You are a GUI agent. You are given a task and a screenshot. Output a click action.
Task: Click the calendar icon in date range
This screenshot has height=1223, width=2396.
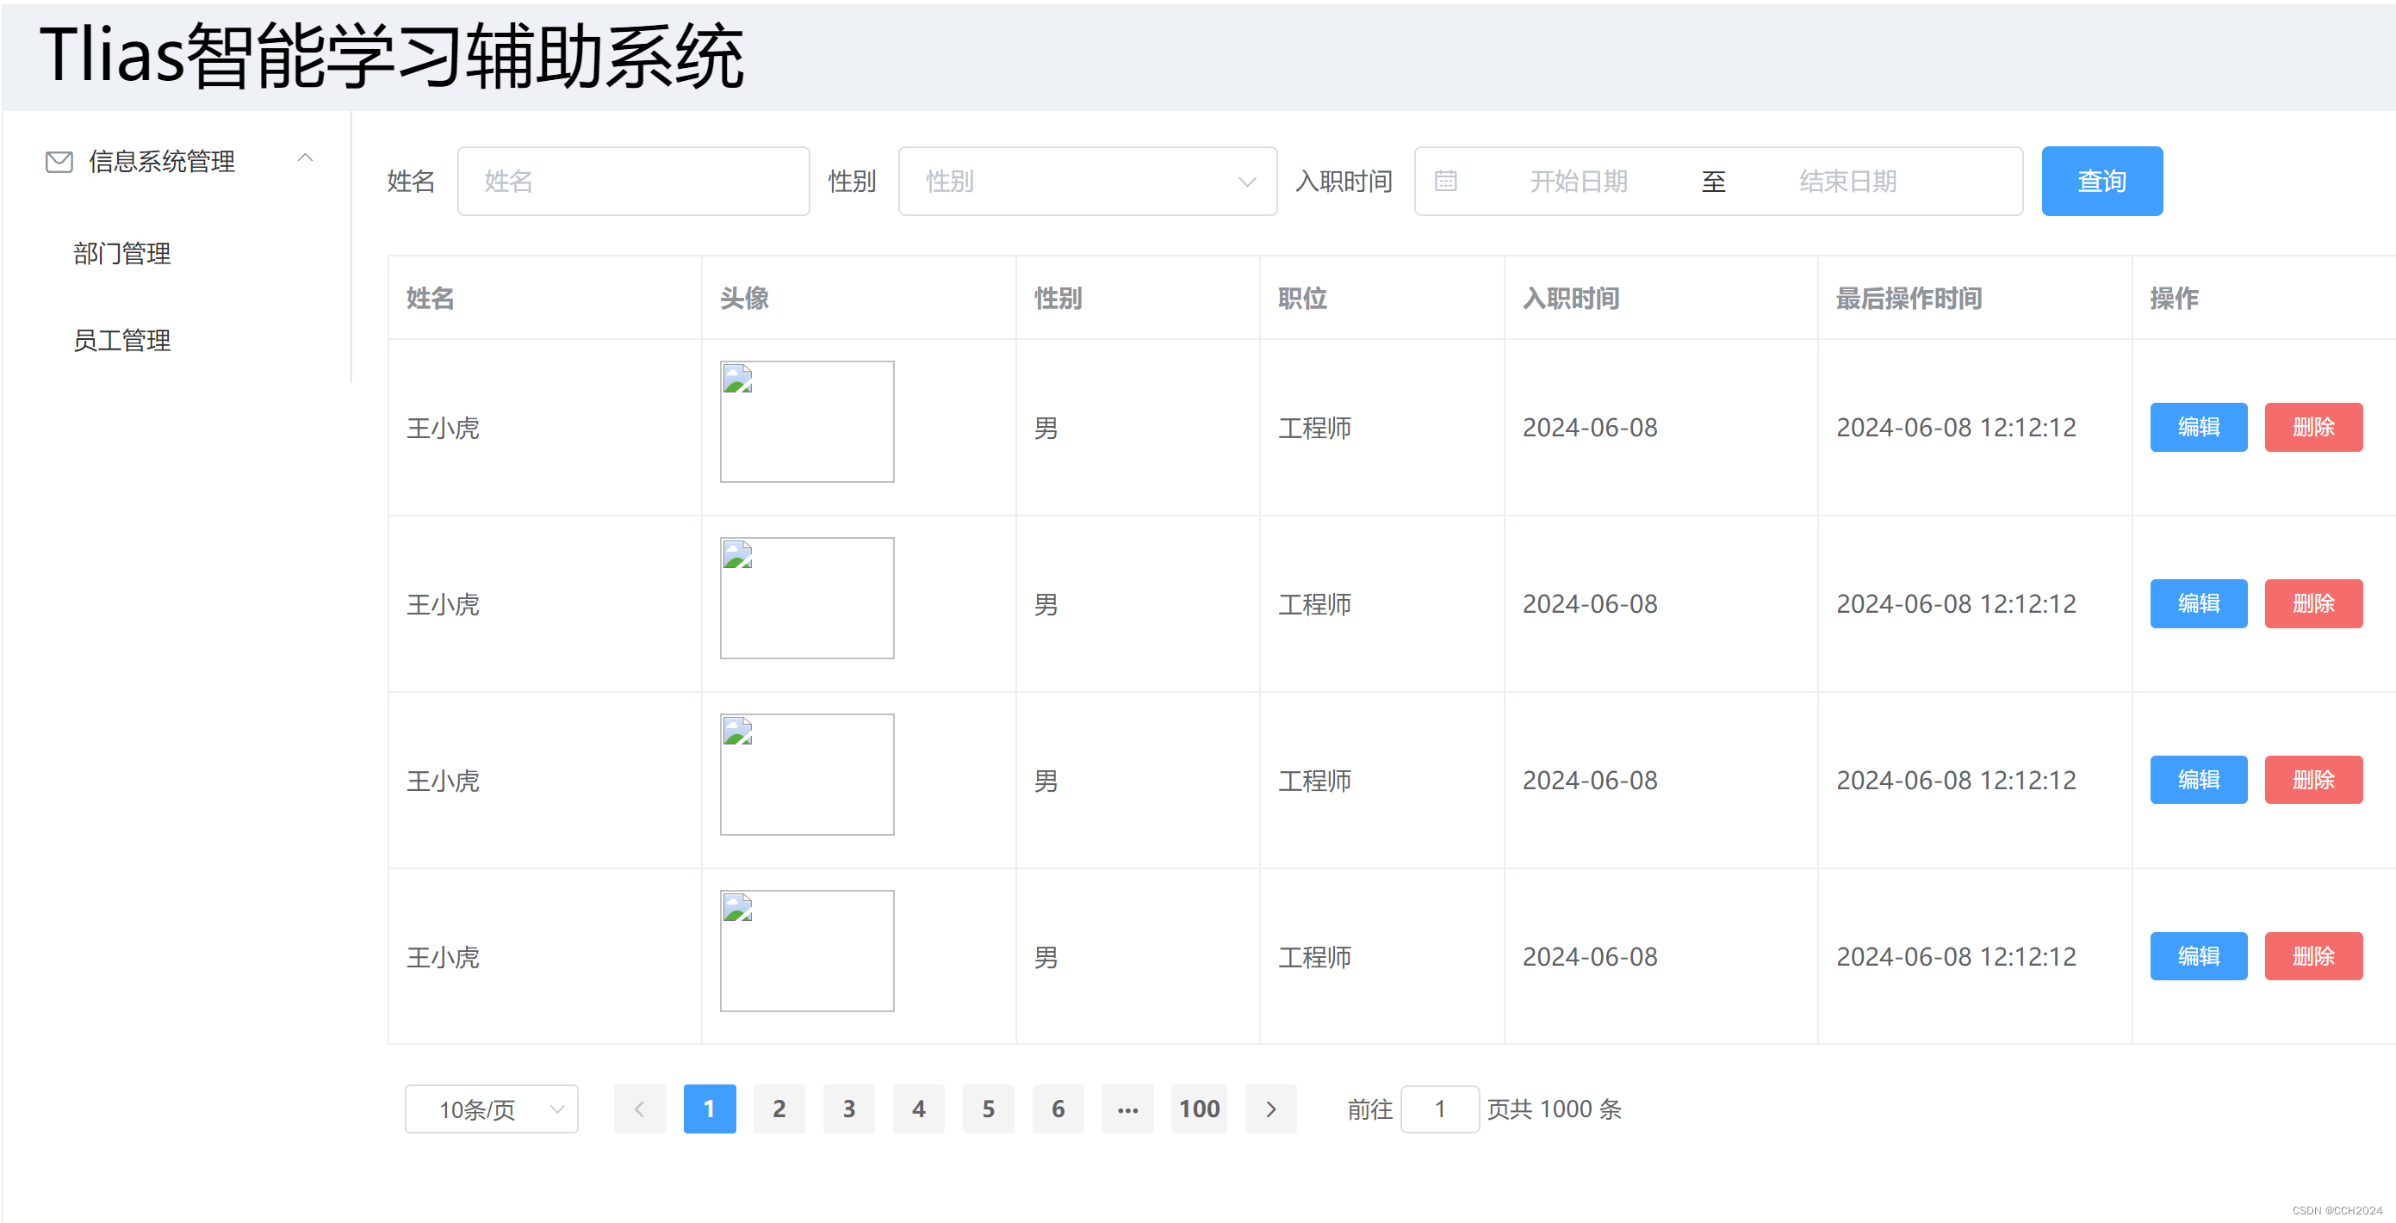1445,182
